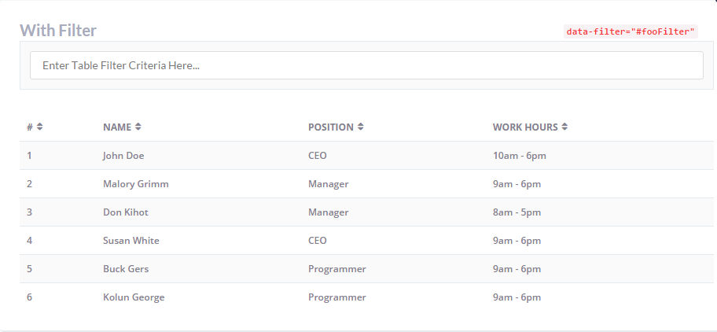The width and height of the screenshot is (717, 332).
Task: Sort table by NAME column header
Action: (116, 127)
